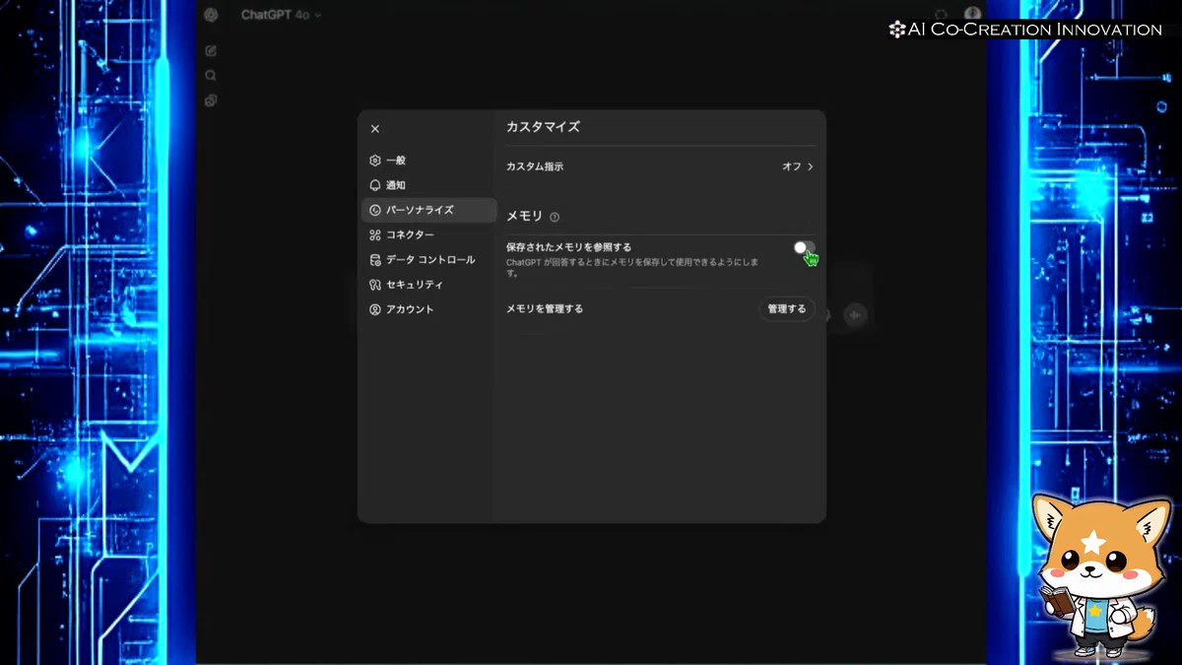This screenshot has height=665, width=1182.
Task: Click the temporary chat icon beside avatar
Action: [941, 15]
